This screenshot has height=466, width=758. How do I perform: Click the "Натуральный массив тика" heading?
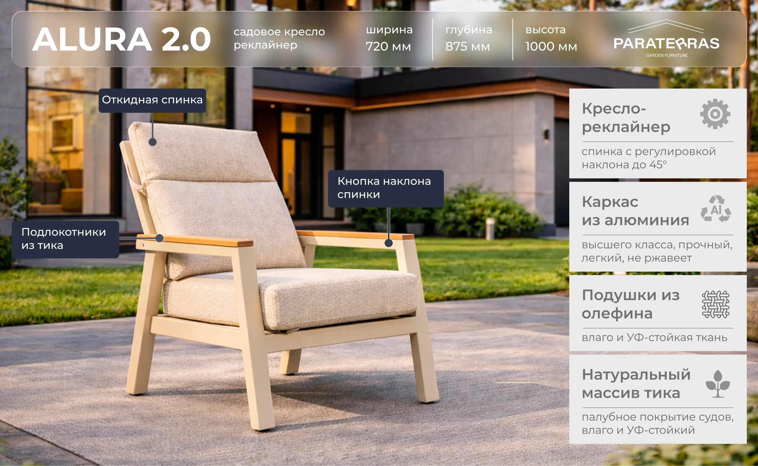(x=636, y=384)
